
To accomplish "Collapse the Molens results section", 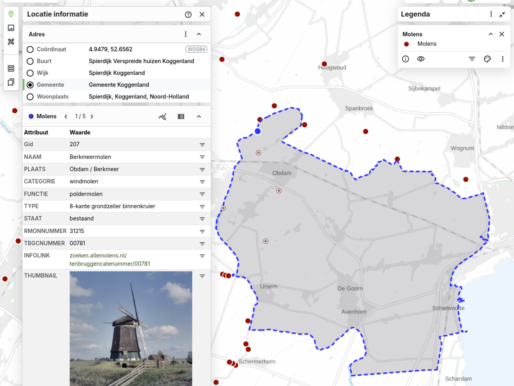I will click(199, 117).
